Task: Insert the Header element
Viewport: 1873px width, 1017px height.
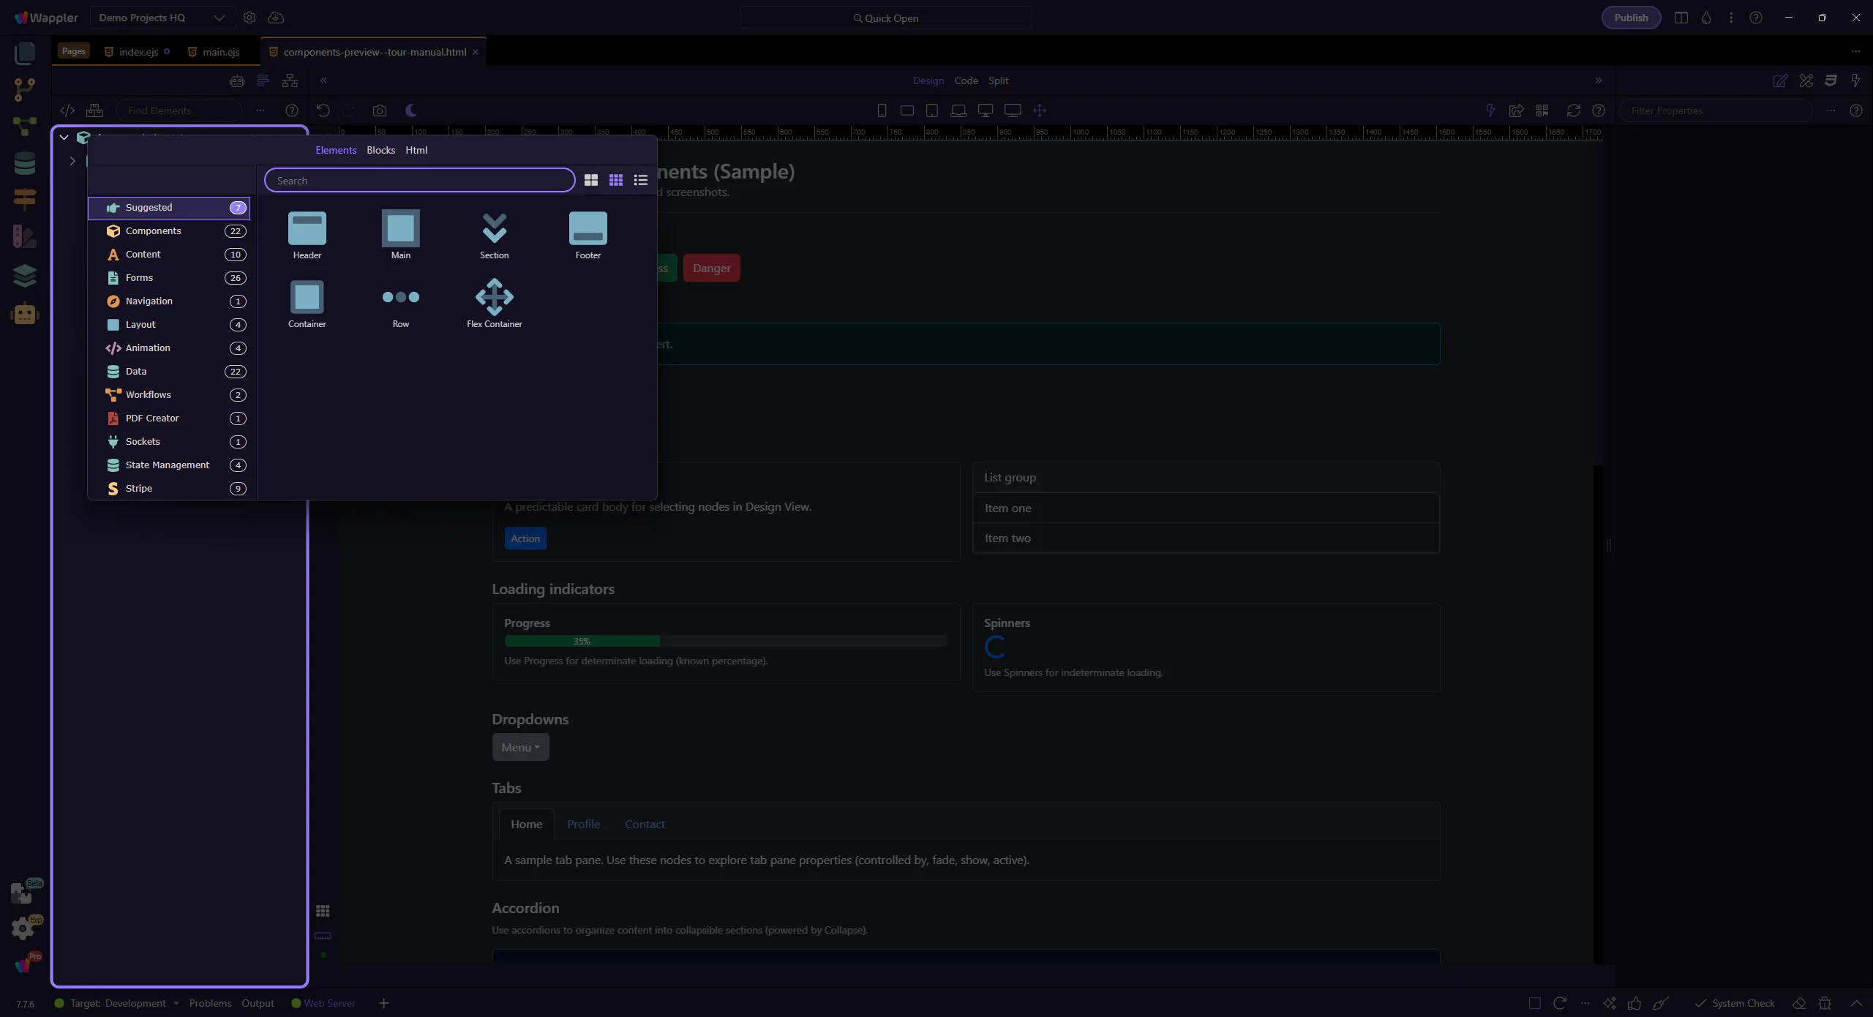Action: [x=307, y=229]
